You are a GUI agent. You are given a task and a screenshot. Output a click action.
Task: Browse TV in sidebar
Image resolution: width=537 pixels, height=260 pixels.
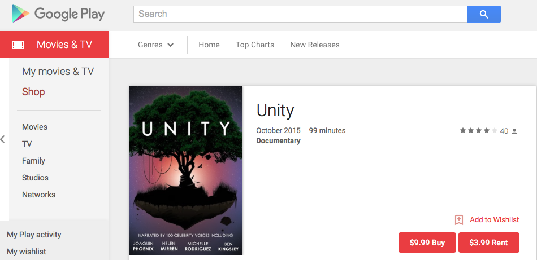click(x=27, y=144)
